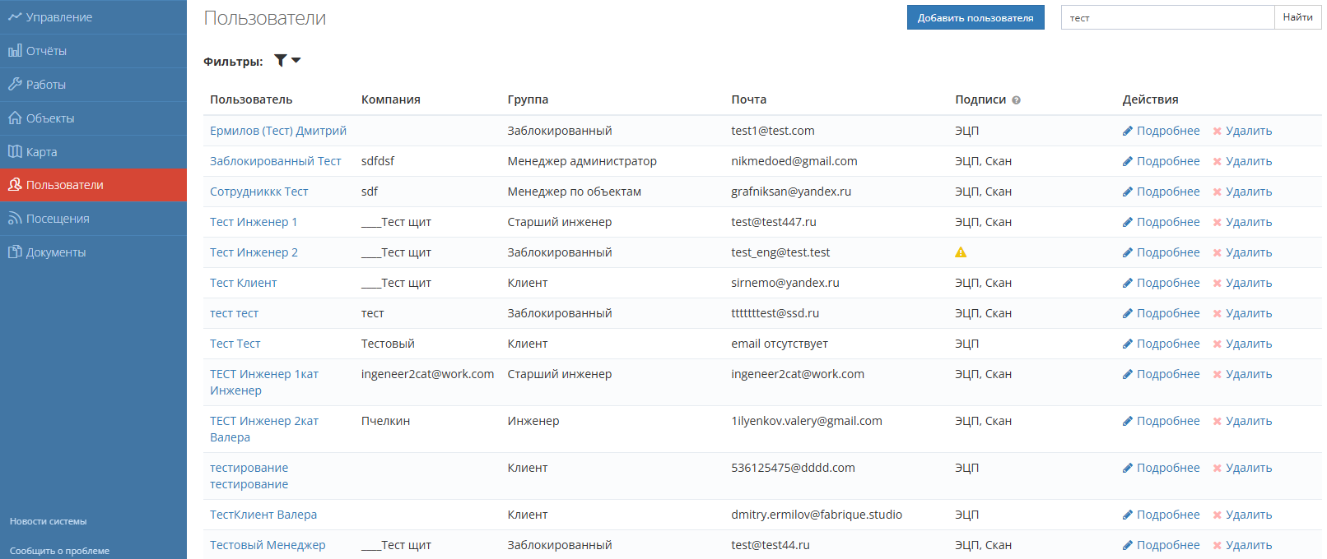Expand the filters dropdown arrow
The width and height of the screenshot is (1327, 559).
[x=296, y=61]
